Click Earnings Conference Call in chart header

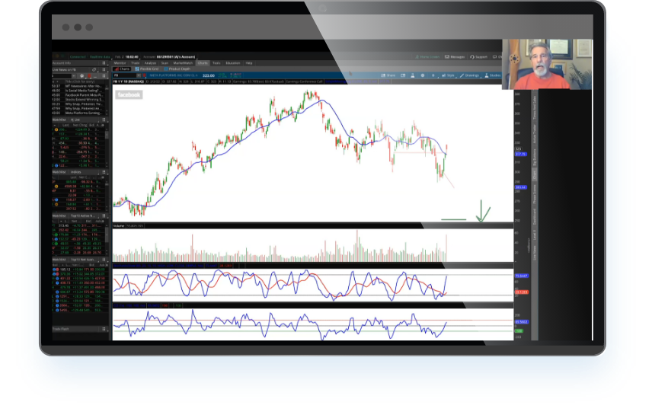click(x=304, y=82)
